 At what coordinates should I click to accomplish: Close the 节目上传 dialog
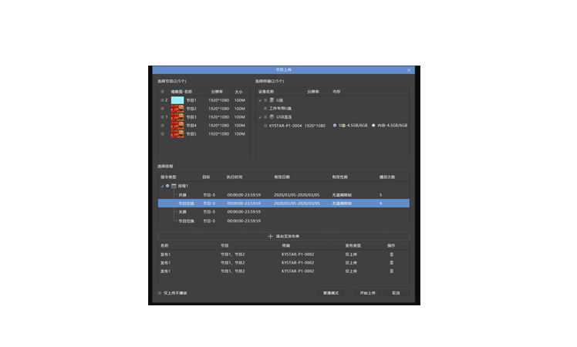[409, 69]
